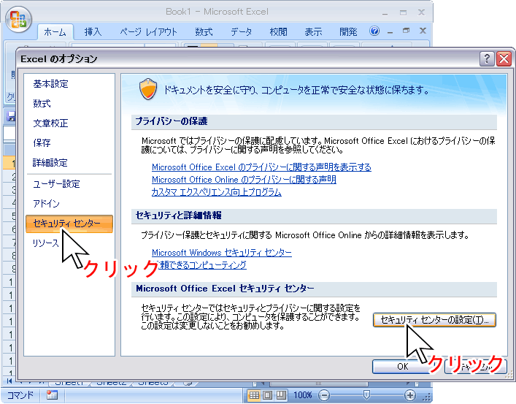Switch to Page Break Preview icon in status bar
The height and width of the screenshot is (404, 516).
click(281, 395)
